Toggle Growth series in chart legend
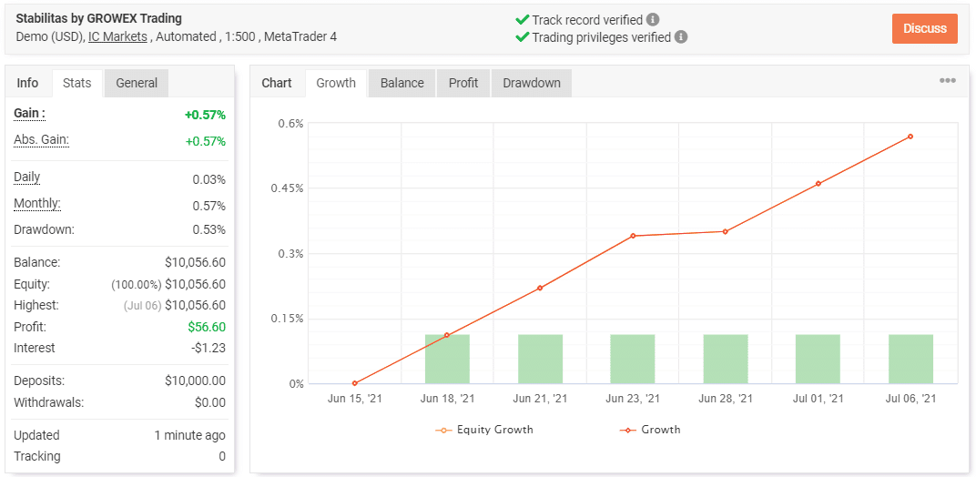This screenshot has height=477, width=976. pyautogui.click(x=649, y=430)
